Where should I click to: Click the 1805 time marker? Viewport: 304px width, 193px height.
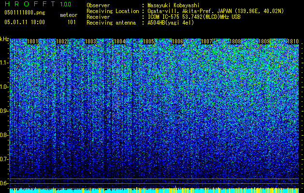coord(148,41)
